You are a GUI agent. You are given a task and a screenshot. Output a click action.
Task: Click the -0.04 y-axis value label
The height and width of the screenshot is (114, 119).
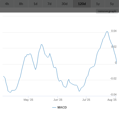(x=113, y=94)
